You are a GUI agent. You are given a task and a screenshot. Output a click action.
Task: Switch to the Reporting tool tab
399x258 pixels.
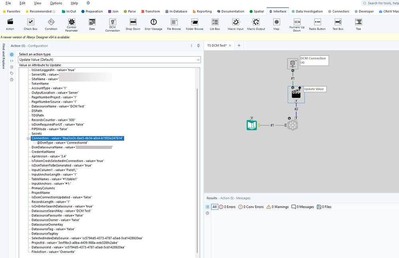pos(202,12)
